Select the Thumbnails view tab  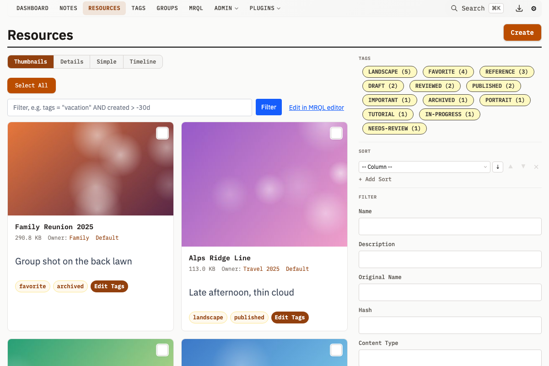coord(31,62)
